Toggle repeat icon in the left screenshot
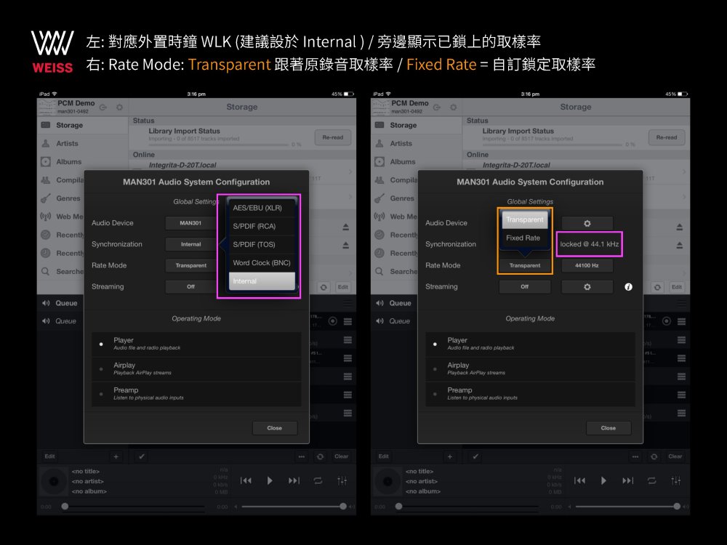This screenshot has height=545, width=727. pos(318,480)
